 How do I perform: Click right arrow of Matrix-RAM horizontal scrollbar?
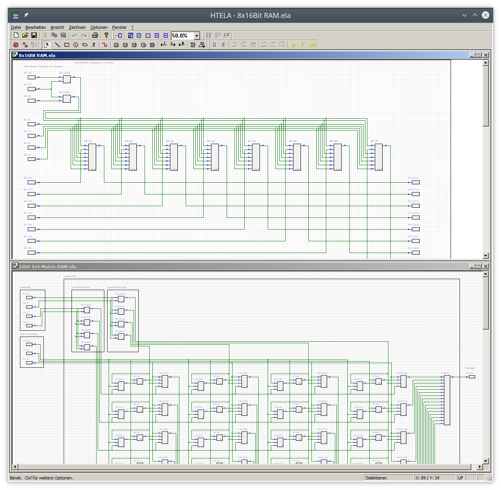480,467
